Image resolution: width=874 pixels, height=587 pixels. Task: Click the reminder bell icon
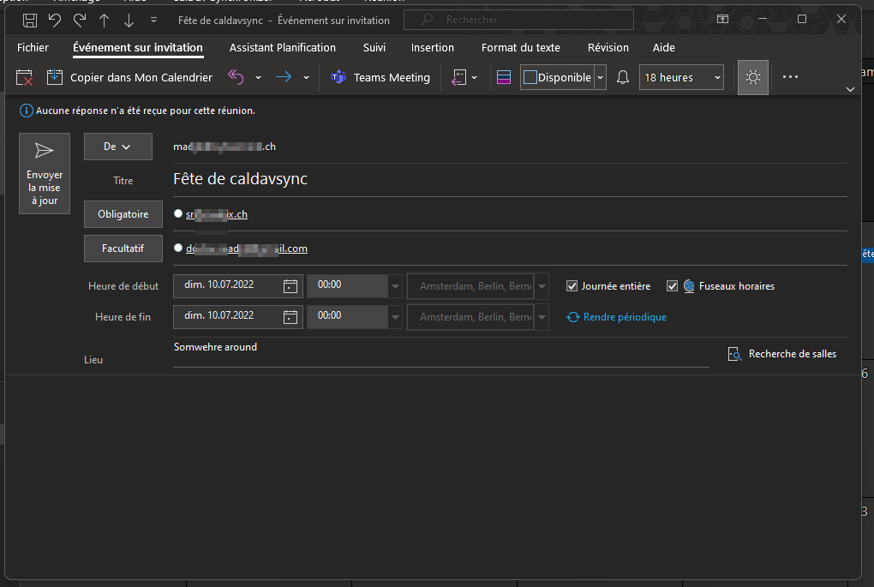point(623,77)
